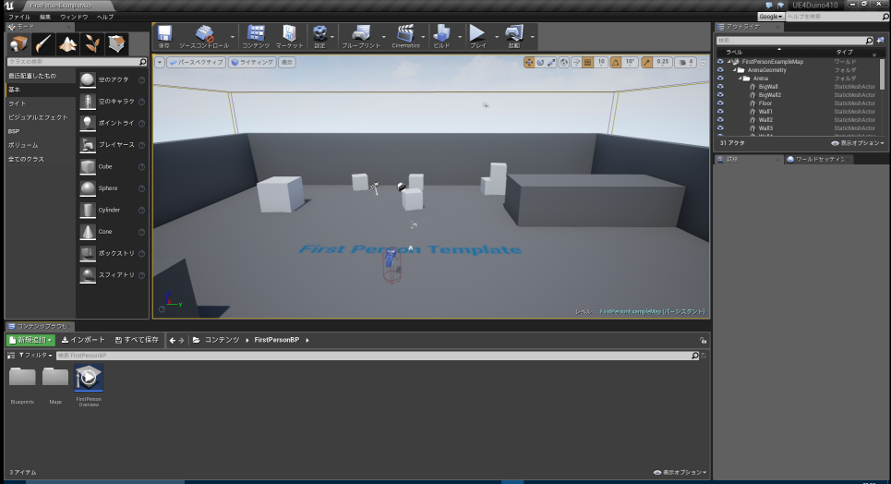
Task: Toggle rotation snapping triangle icon
Action: 616,63
